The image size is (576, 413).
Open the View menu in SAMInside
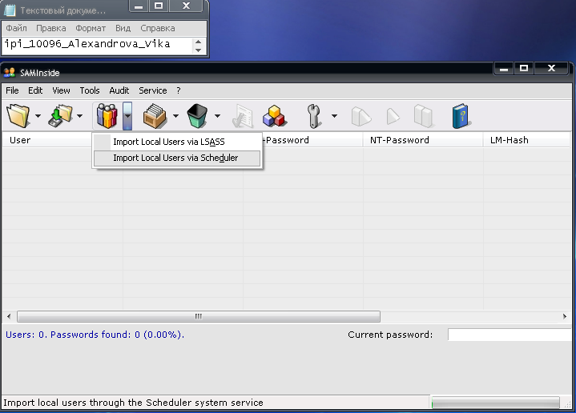pyautogui.click(x=61, y=90)
